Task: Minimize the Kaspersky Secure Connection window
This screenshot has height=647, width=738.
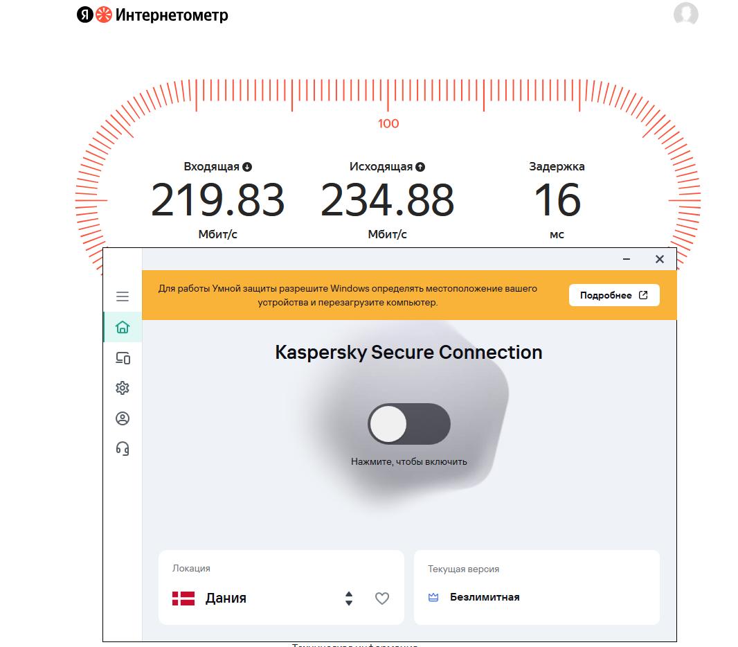Action: pyautogui.click(x=627, y=259)
